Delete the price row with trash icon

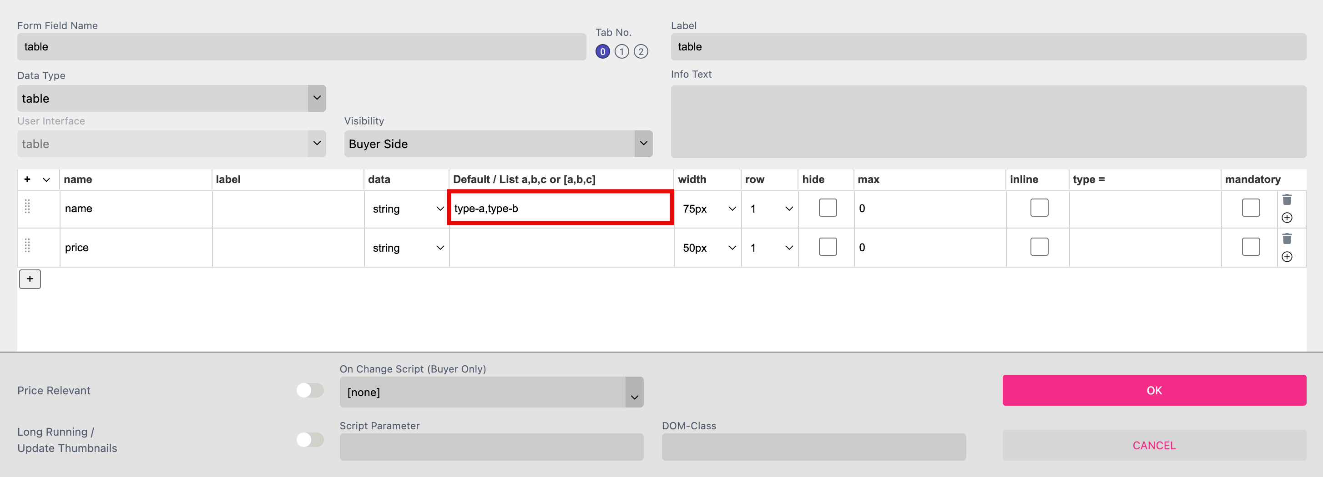1287,238
